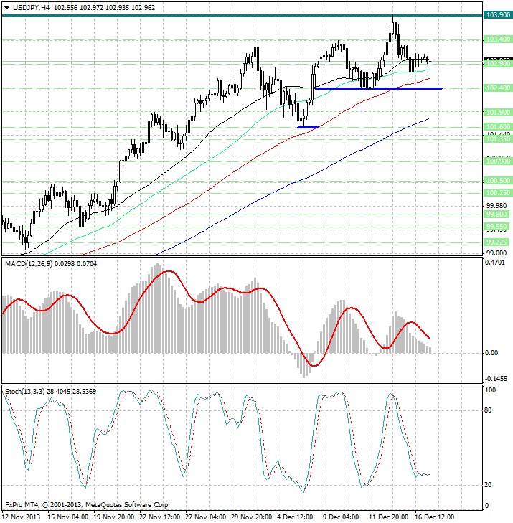Viewport: 513px width, 523px height.
Task: Open the chart dropdown arrow beside USDJPY,H4
Action: tap(6, 8)
